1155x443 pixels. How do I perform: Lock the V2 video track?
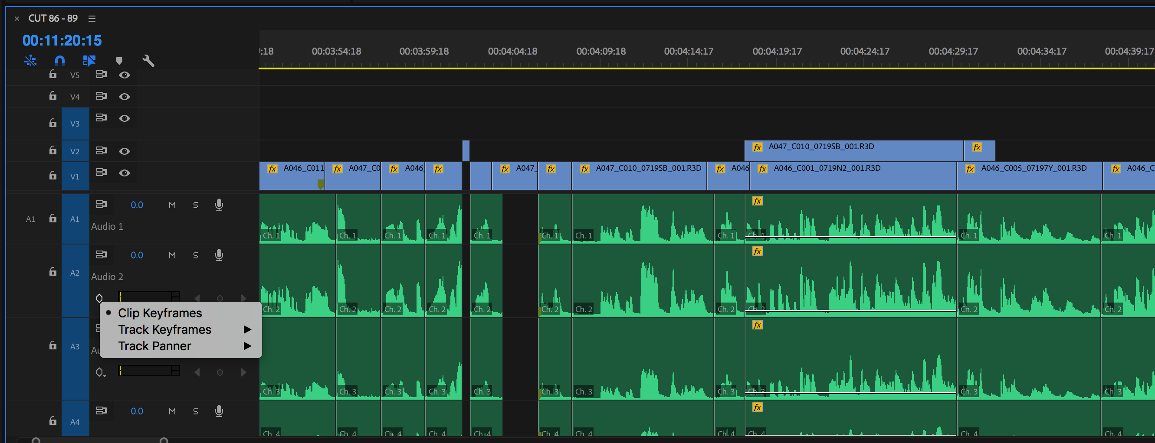click(x=53, y=150)
